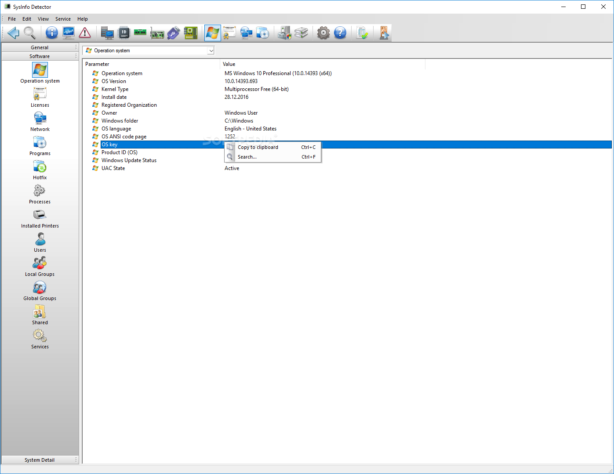
Task: Sort by the Parameter column header
Action: coord(151,64)
